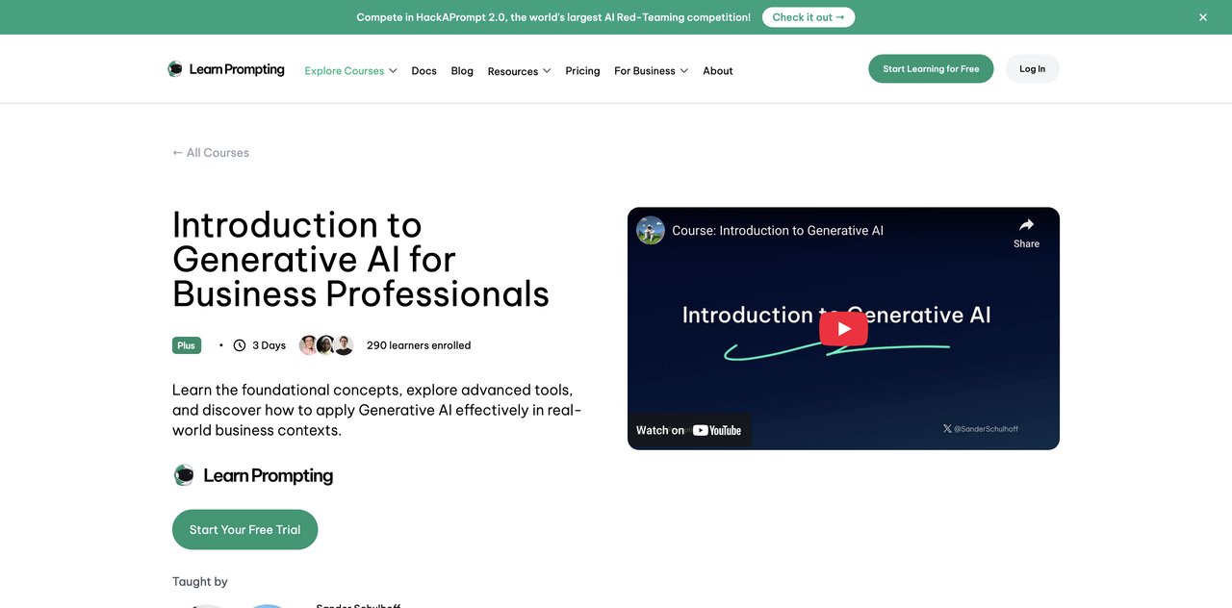The width and height of the screenshot is (1232, 608).
Task: Click the YouTube Share arrow icon
Action: 1026,224
